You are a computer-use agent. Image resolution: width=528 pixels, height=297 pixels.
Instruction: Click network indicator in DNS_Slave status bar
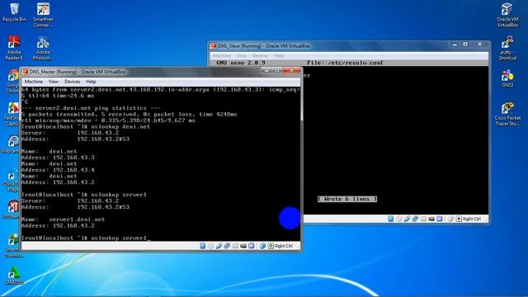(415, 219)
